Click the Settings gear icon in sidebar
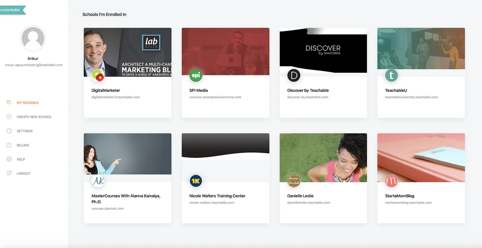The image size is (482, 248). click(x=9, y=131)
